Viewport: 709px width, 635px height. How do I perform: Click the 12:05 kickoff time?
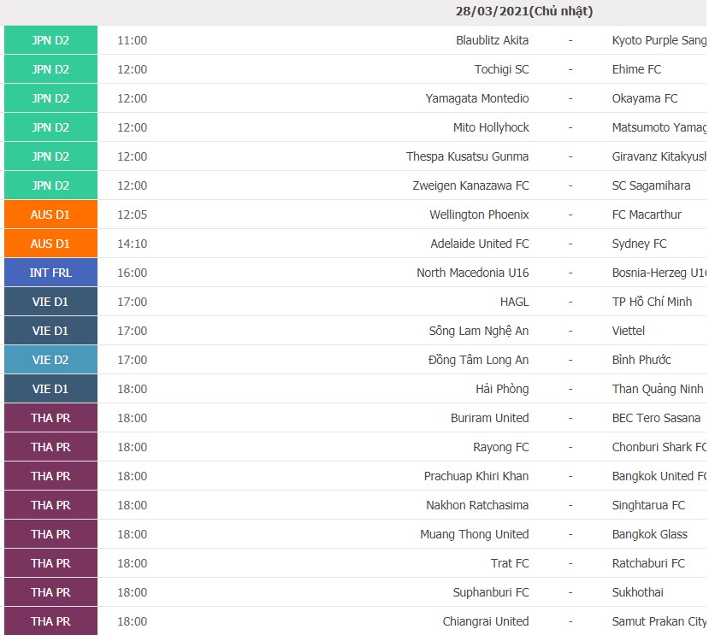(x=132, y=215)
